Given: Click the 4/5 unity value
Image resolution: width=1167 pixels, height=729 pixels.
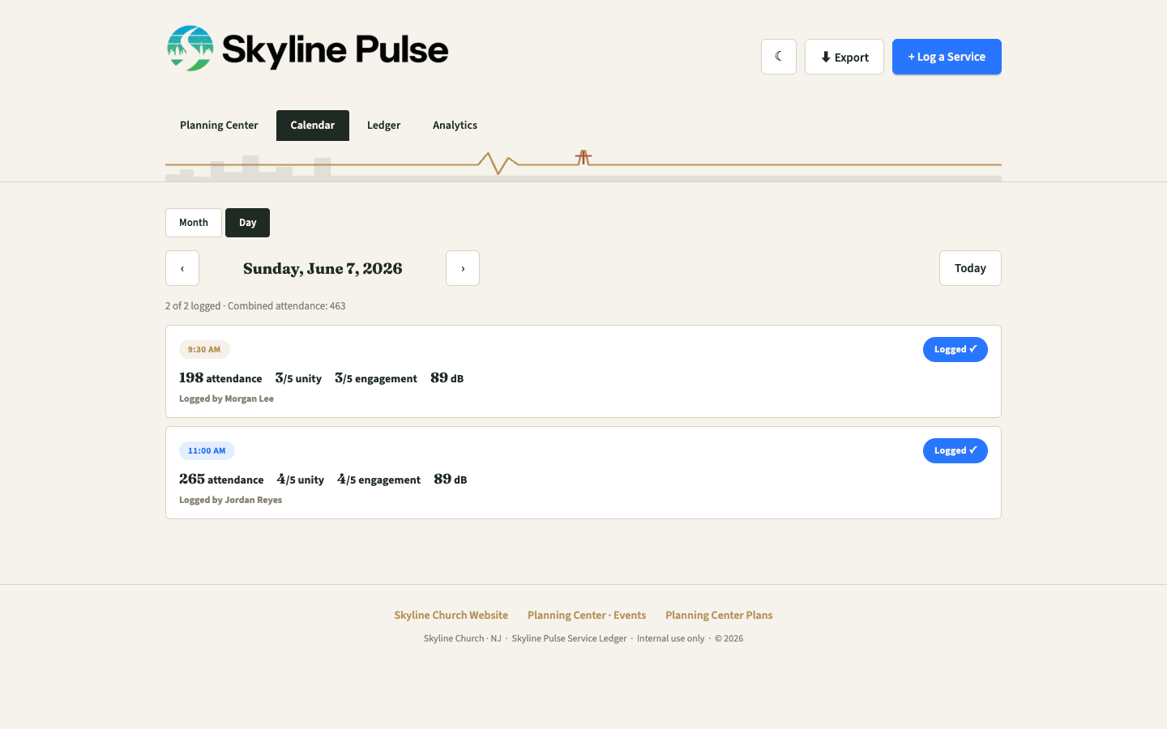Looking at the screenshot, I should pos(301,480).
